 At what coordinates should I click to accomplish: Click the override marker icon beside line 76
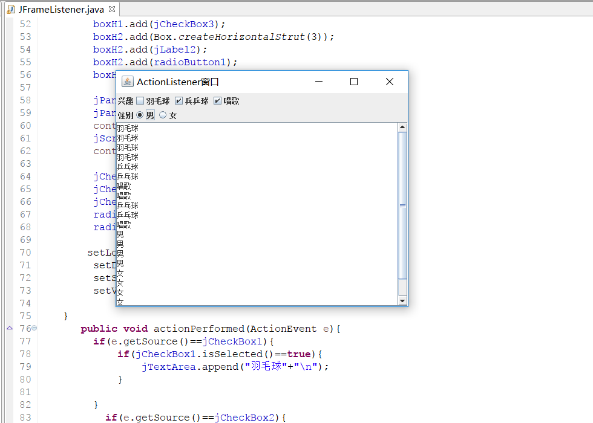[10, 328]
